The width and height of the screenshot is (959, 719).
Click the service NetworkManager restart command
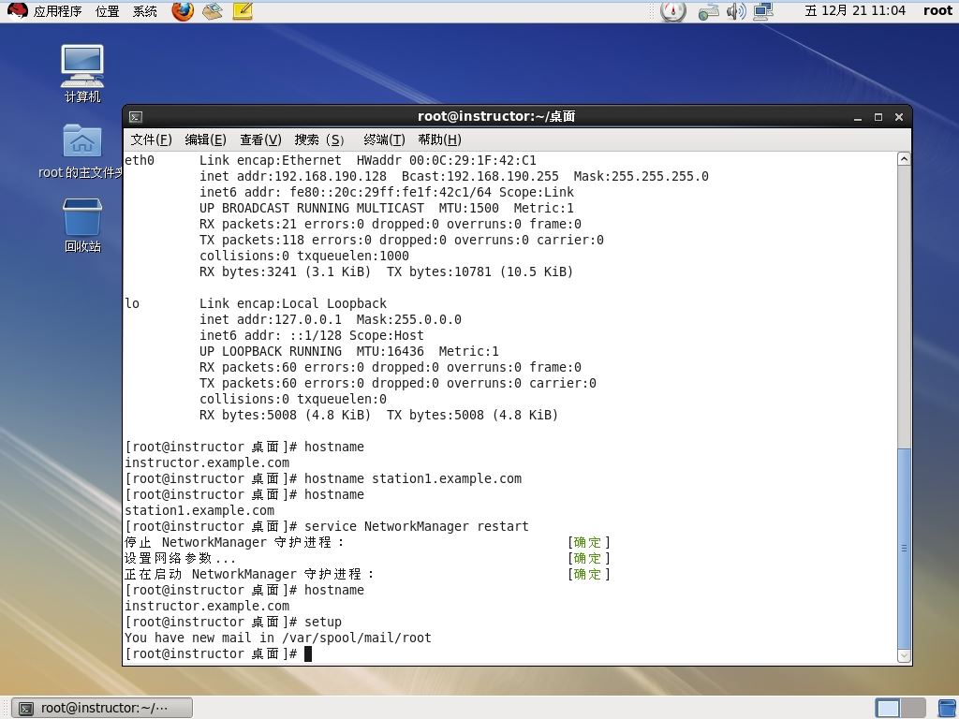click(x=417, y=526)
